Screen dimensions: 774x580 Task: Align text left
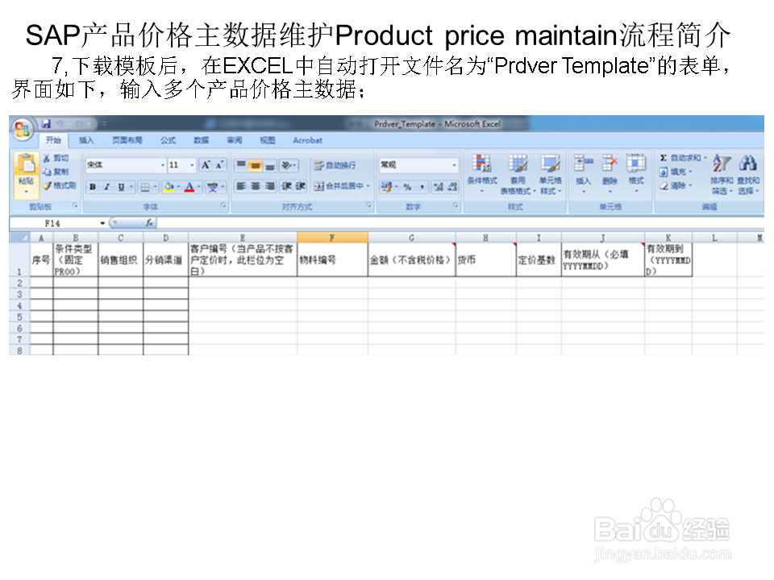pos(241,186)
